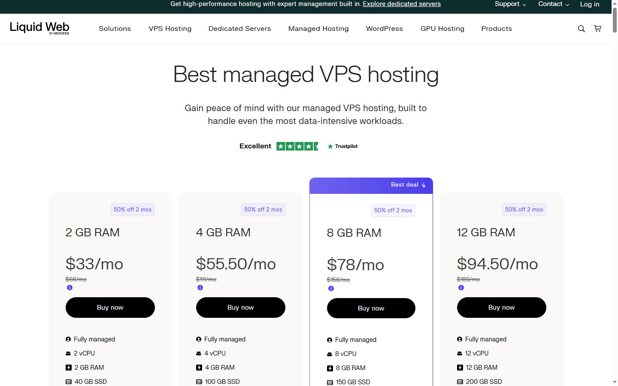The width and height of the screenshot is (618, 386).
Task: Click the 8 GB RAM feature bolt icon
Action: [330, 368]
